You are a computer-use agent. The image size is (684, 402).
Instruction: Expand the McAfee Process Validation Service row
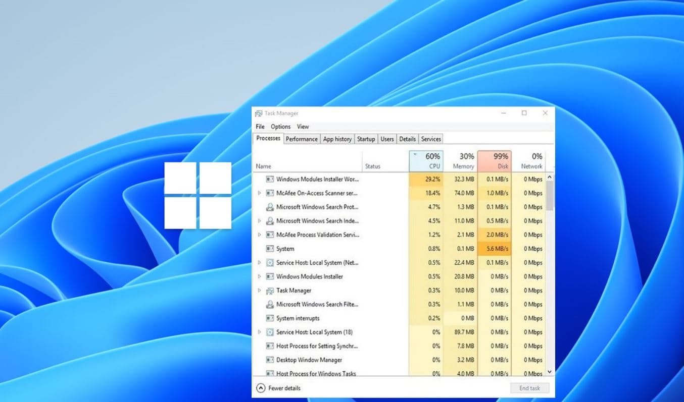260,235
